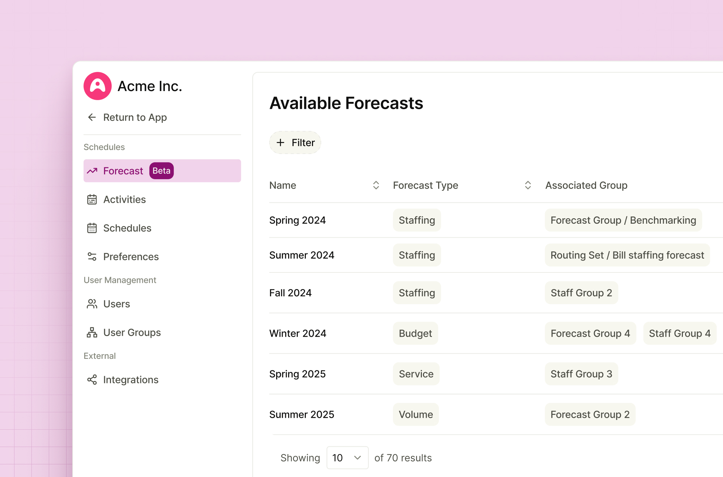This screenshot has height=477, width=723.
Task: Sort by Name column arrows
Action: click(x=376, y=185)
